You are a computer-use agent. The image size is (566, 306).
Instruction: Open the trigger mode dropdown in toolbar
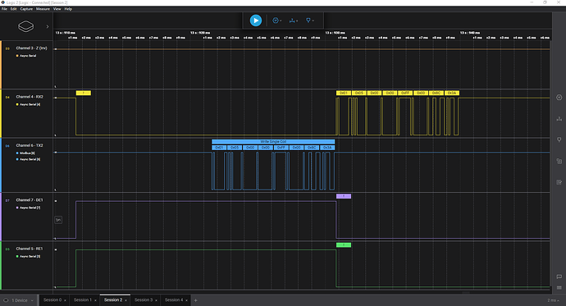click(277, 21)
